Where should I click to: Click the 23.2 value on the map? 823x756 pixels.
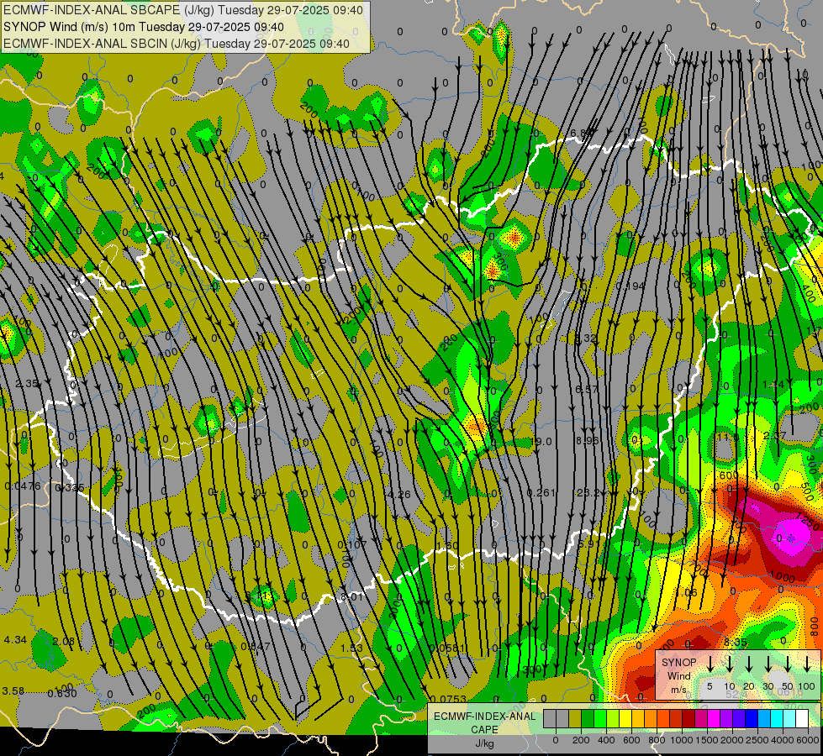click(588, 492)
